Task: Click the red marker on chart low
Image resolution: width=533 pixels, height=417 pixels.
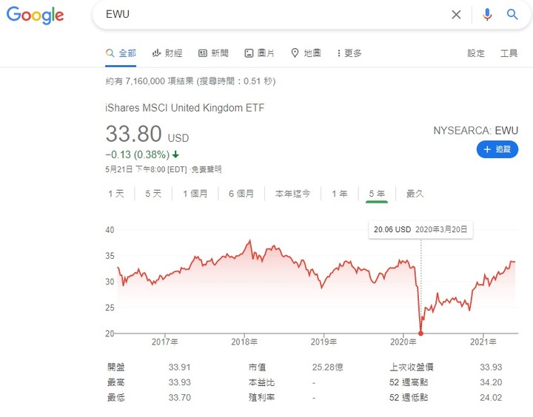Action: point(420,333)
